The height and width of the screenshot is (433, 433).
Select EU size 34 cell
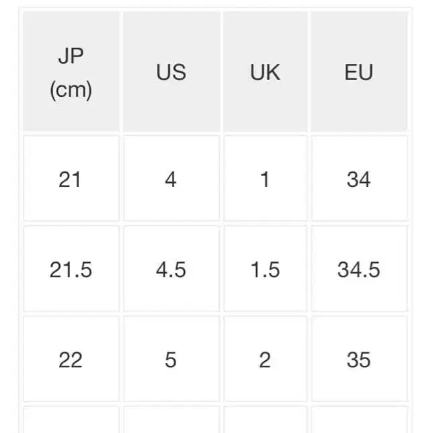pos(358,179)
